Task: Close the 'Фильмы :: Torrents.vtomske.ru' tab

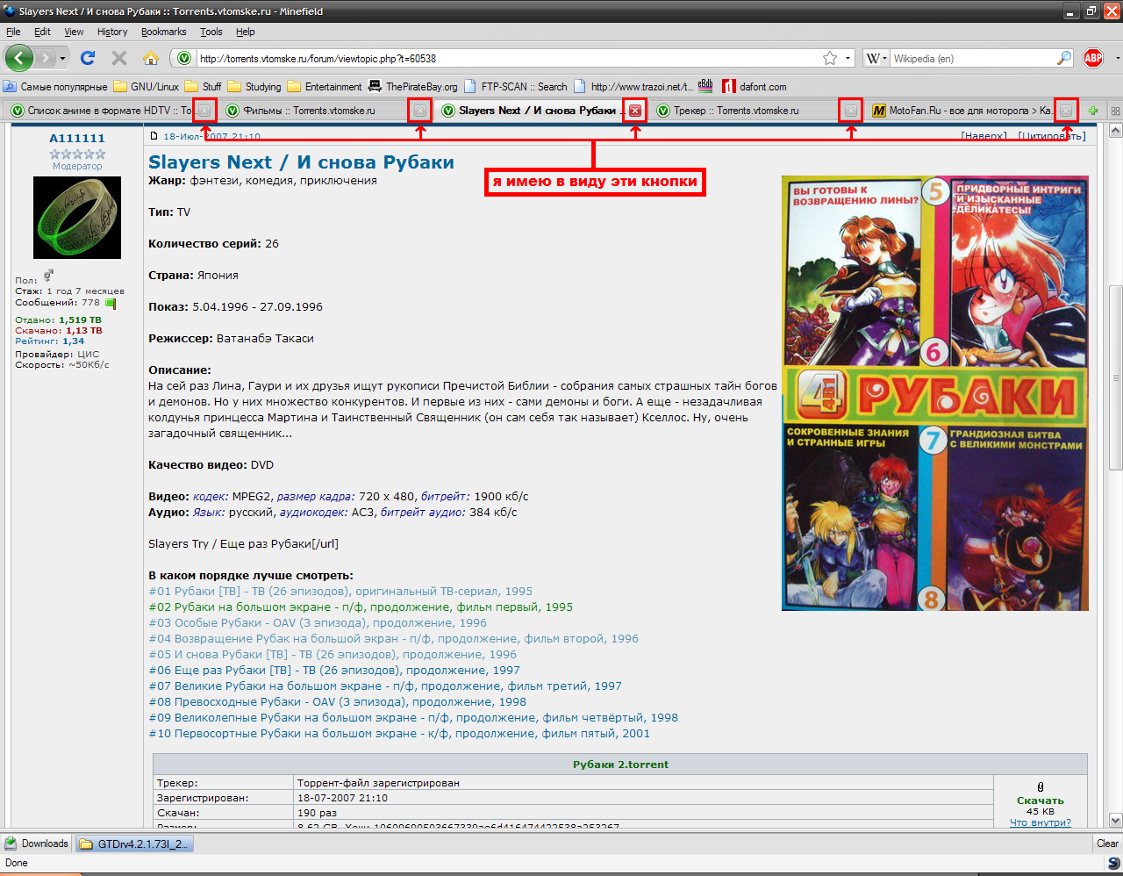Action: tap(420, 111)
